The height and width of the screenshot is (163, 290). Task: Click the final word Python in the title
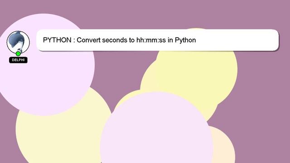[x=185, y=40]
